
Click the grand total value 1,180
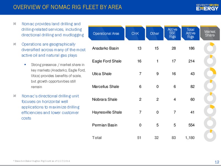tap(190, 138)
